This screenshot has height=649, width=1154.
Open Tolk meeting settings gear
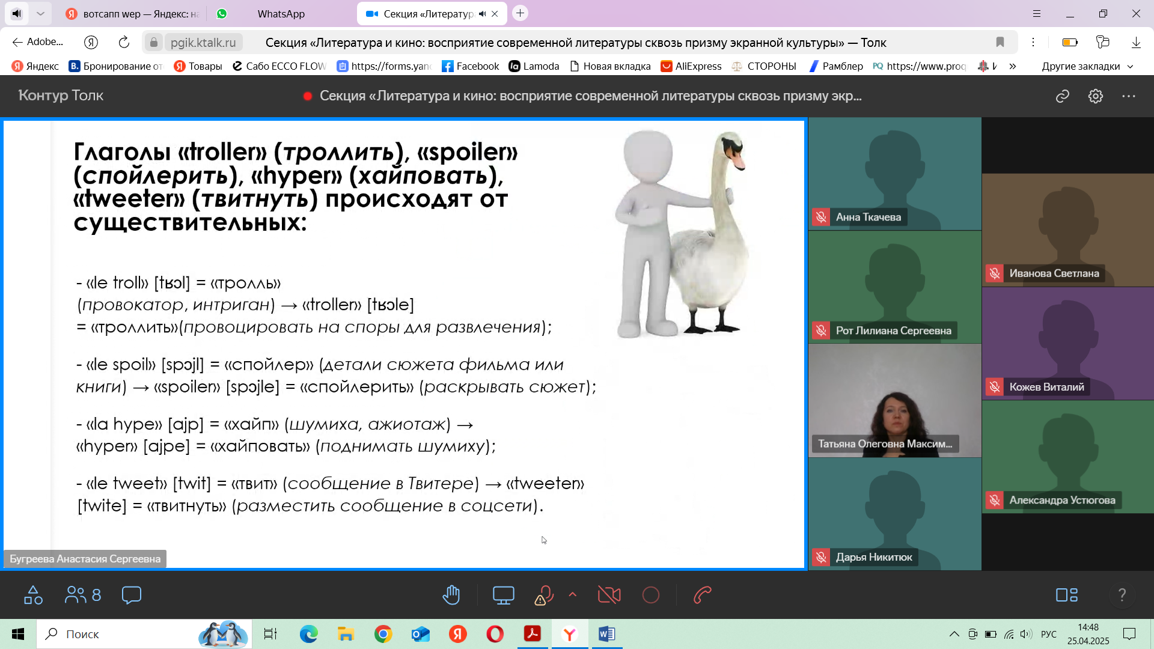[x=1095, y=96]
